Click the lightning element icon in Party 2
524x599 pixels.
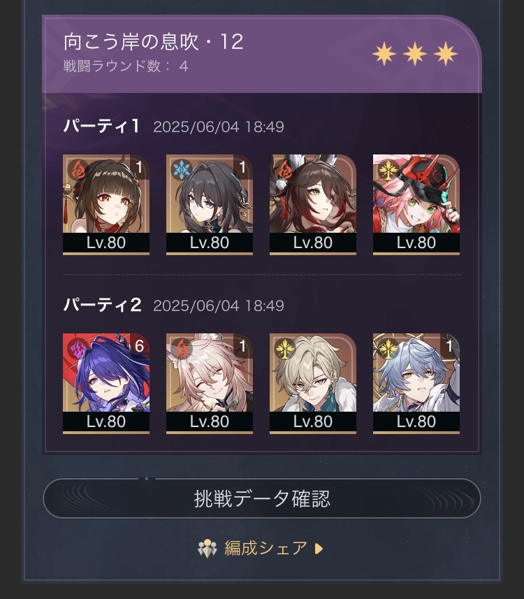click(x=78, y=348)
